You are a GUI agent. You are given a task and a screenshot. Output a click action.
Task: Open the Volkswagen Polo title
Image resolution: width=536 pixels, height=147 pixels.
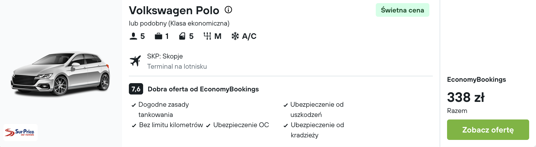(x=174, y=10)
